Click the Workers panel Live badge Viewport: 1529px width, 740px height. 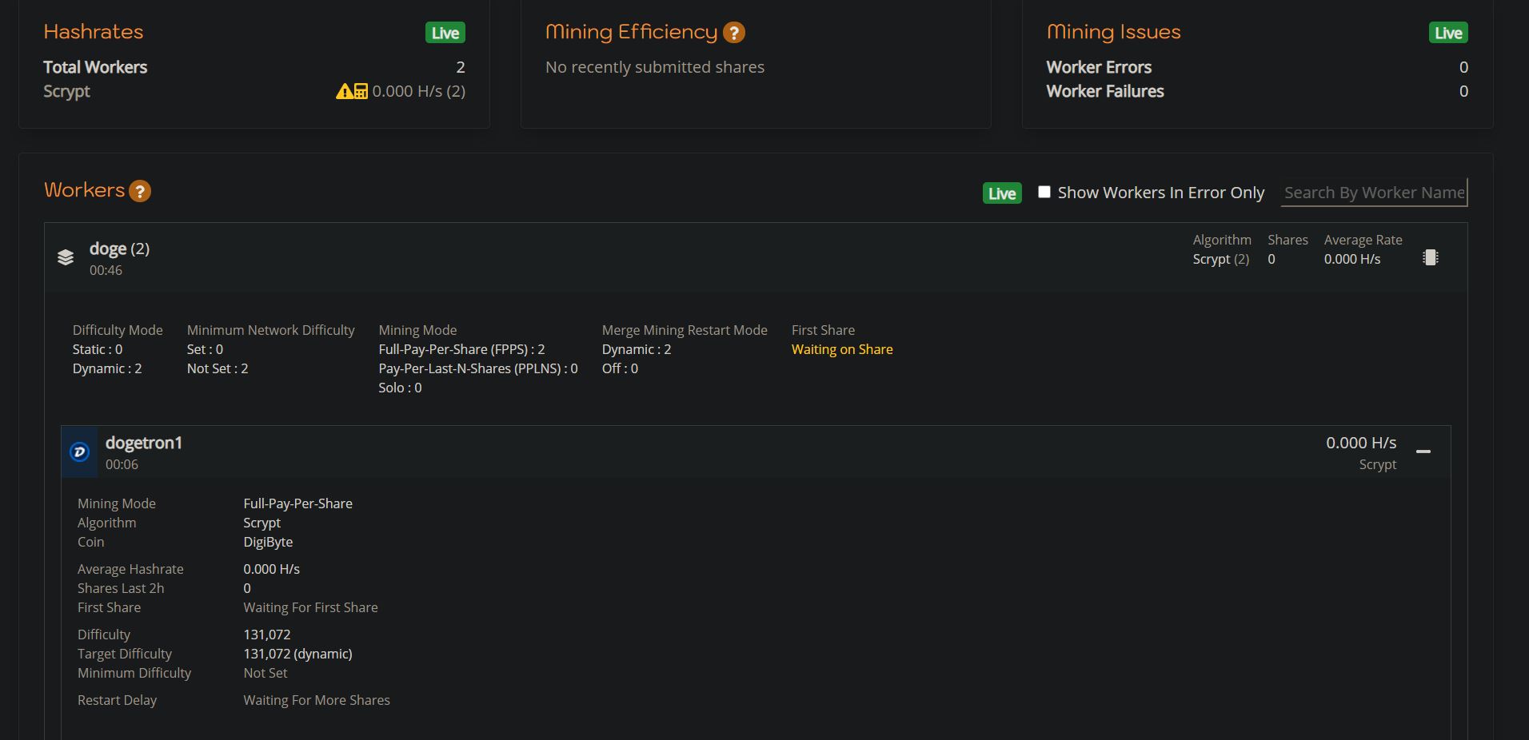[x=1002, y=193]
